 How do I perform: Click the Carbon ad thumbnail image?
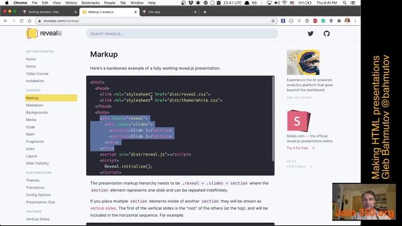point(303,62)
